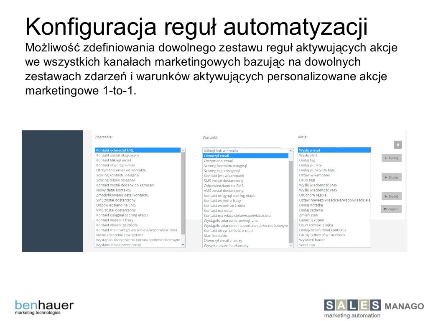
Task: Click down arrow of Zdarzenia list scrollbar
Action: pos(183,245)
